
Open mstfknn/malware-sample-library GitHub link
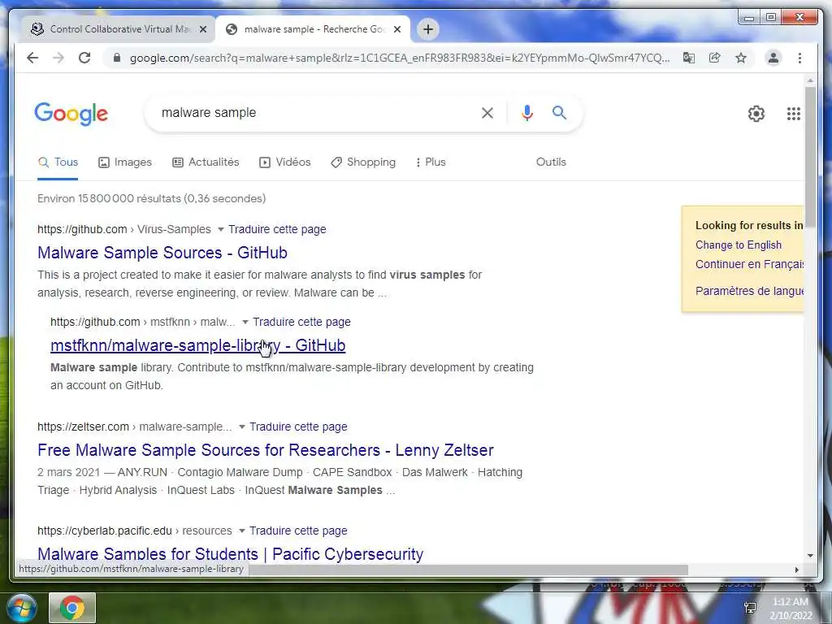pos(198,345)
